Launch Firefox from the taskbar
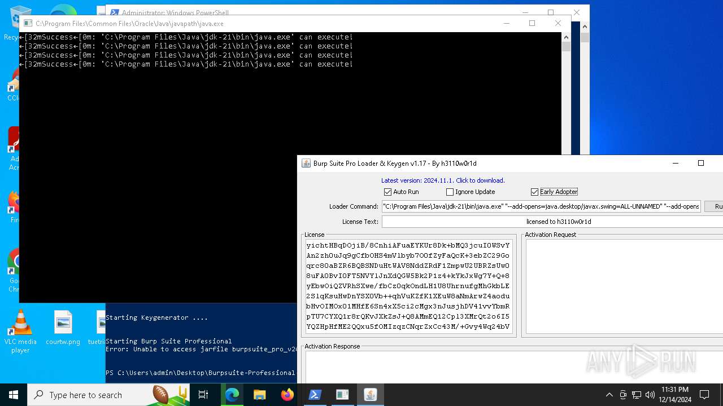The image size is (723, 406). [287, 395]
